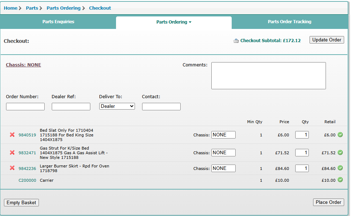Click green check icon on Carrier row

click(x=340, y=180)
